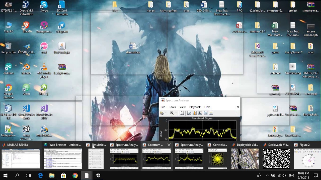
Task: Select the VLC media player desktop icon
Action: pyautogui.click(x=44, y=71)
